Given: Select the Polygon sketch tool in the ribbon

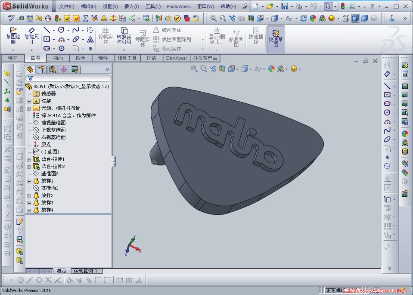Looking at the screenshot, I should (x=61, y=49).
